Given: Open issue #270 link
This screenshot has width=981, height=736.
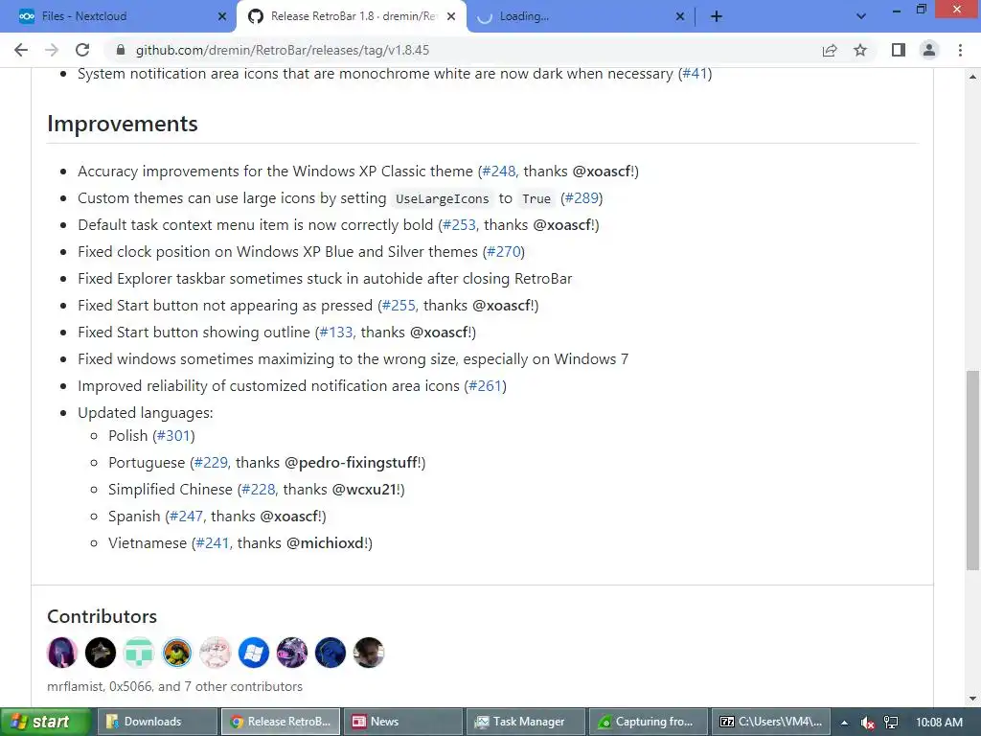Looking at the screenshot, I should (504, 252).
